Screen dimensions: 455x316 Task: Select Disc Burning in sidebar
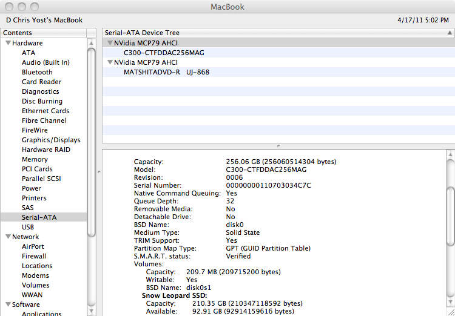click(42, 101)
